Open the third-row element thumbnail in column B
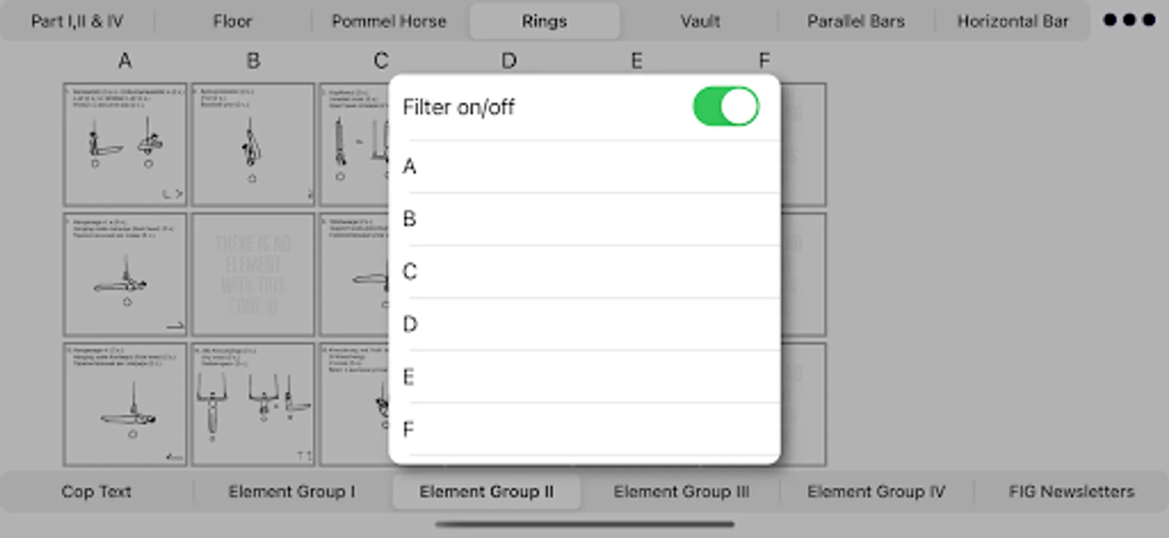Screen dimensions: 1169x538 [253, 404]
